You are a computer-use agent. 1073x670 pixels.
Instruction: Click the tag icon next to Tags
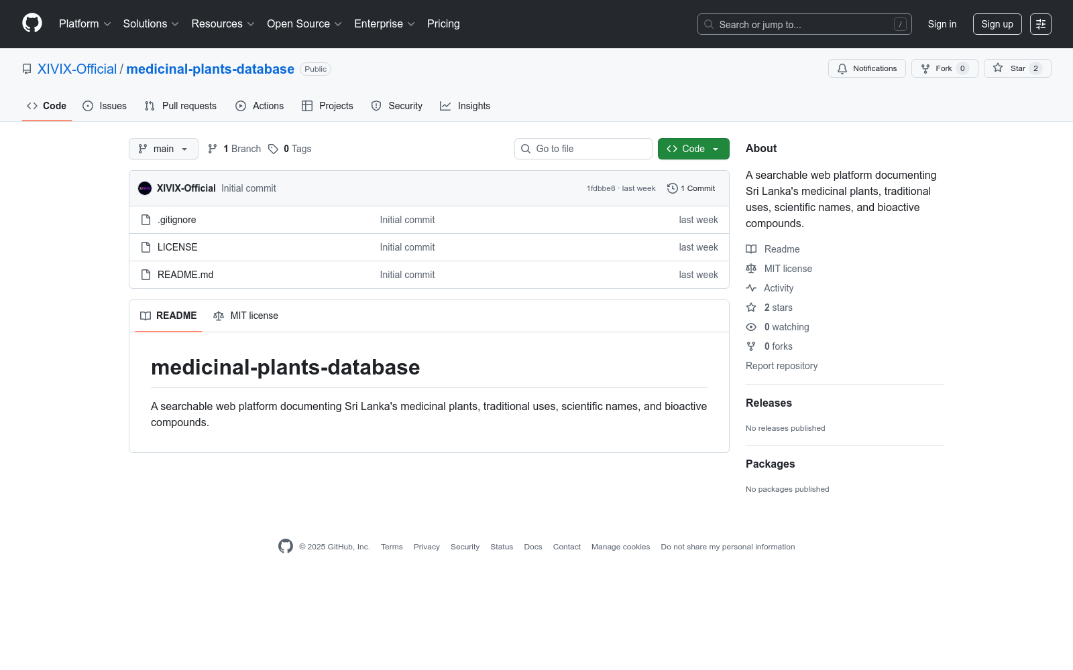pyautogui.click(x=273, y=149)
